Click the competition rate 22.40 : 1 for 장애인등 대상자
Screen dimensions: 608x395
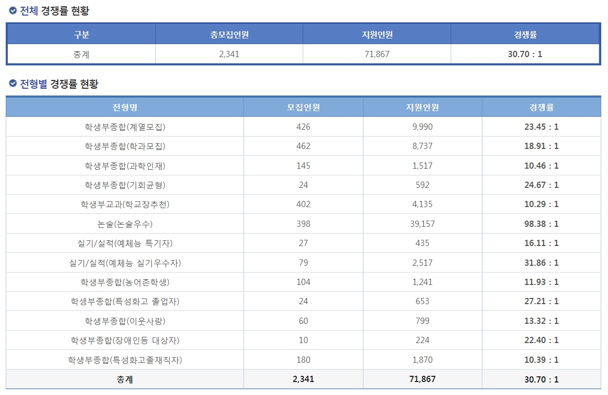point(543,340)
